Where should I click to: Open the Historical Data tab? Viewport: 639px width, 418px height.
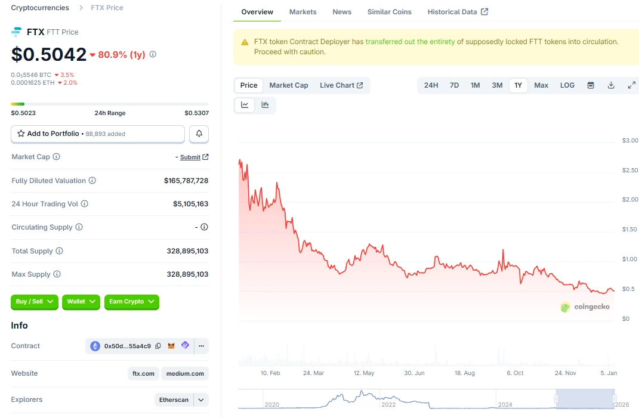click(453, 11)
